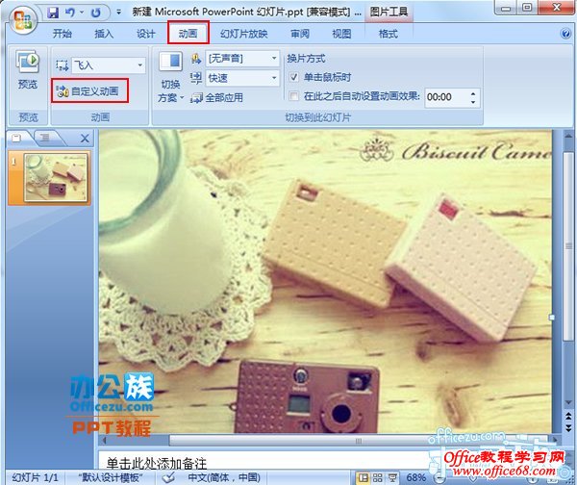Image resolution: width=577 pixels, height=485 pixels.
Task: Open the Customize Quick Access Toolbar arrow
Action: [118, 13]
